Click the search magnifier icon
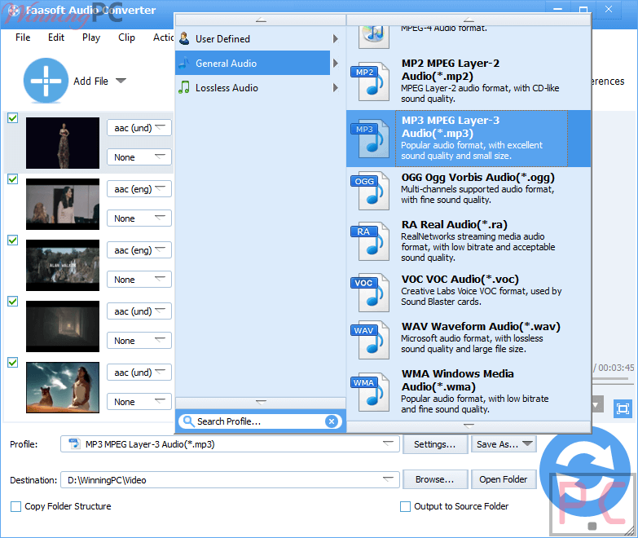 [x=188, y=421]
